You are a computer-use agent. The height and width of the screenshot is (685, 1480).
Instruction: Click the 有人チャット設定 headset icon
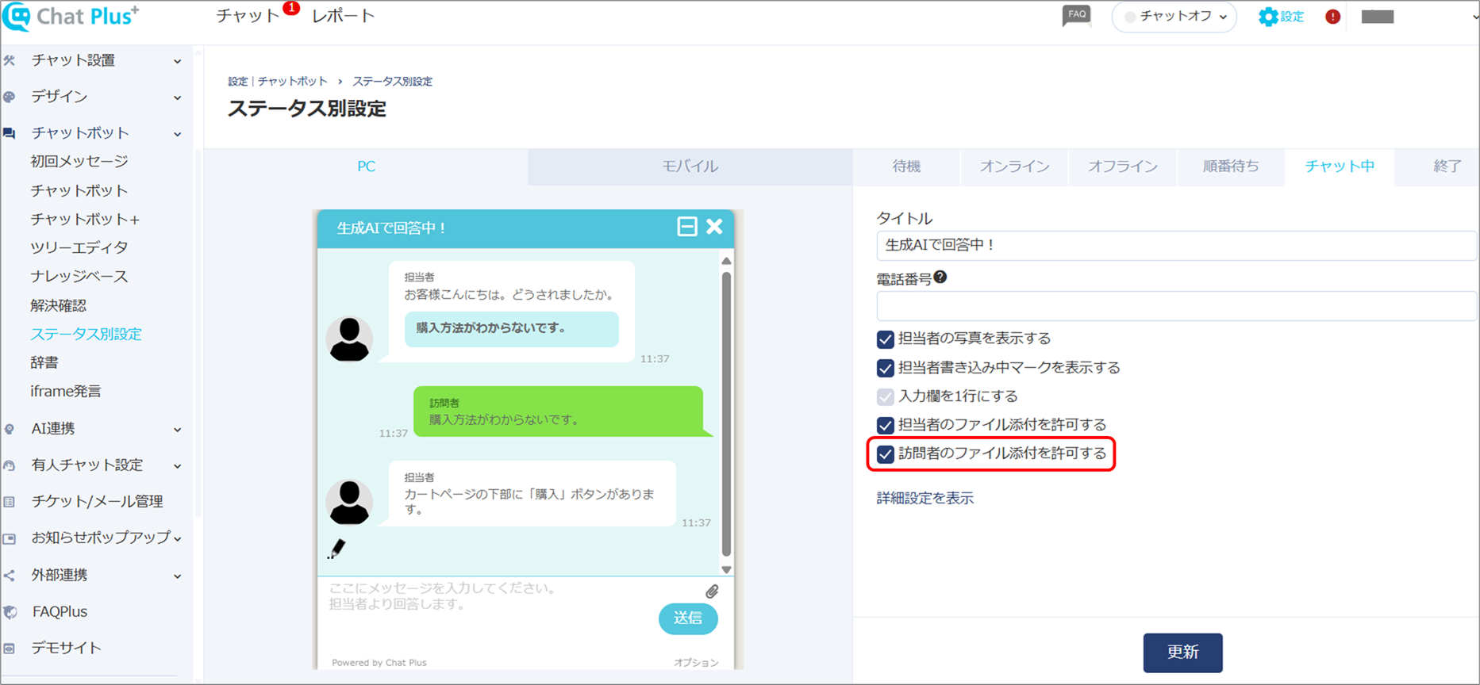(10, 465)
